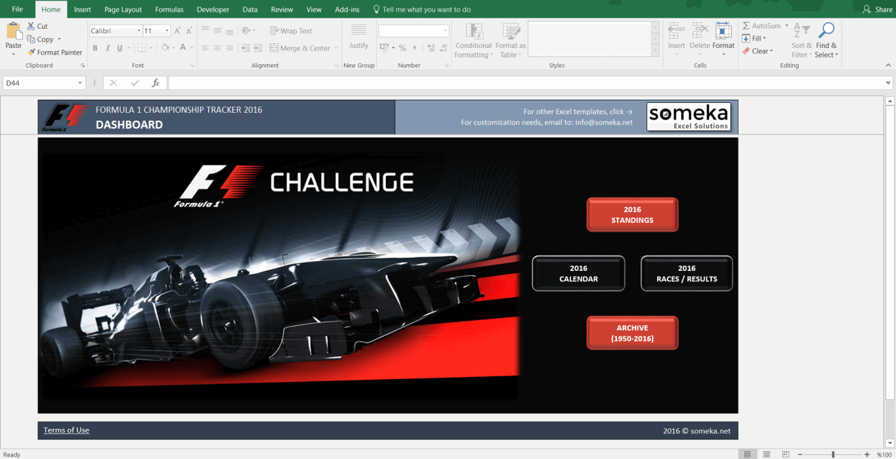Viewport: 896px width, 459px height.
Task: Toggle Bold formatting
Action: point(95,48)
